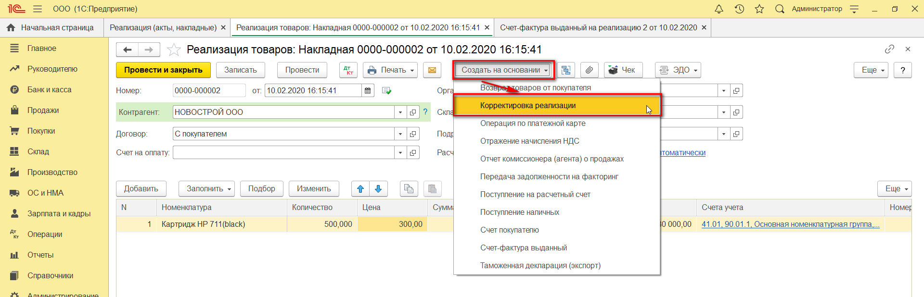This screenshot has width=924, height=297.
Task: Click the Дт/Кт postings icon
Action: (348, 70)
